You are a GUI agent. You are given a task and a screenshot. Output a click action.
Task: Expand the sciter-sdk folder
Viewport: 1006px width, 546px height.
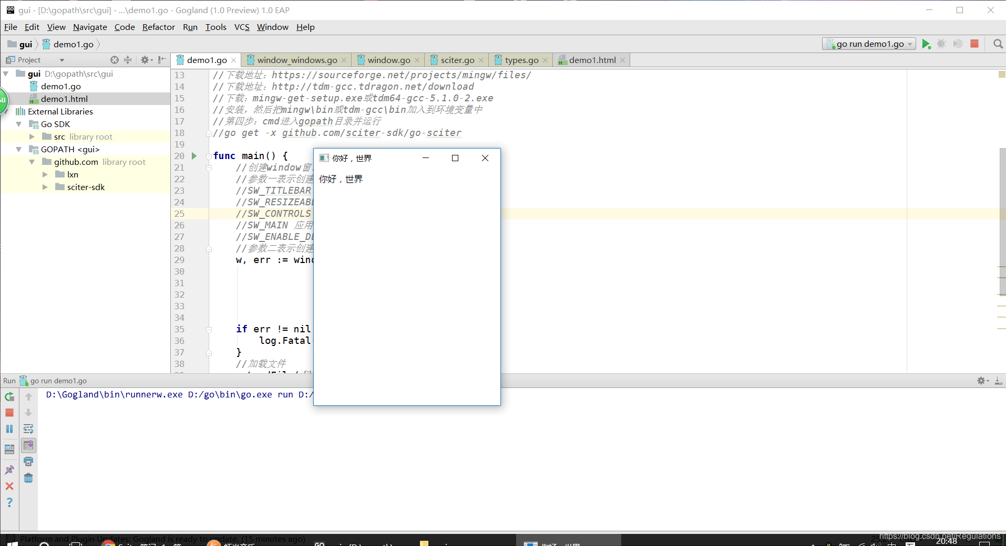tap(45, 187)
